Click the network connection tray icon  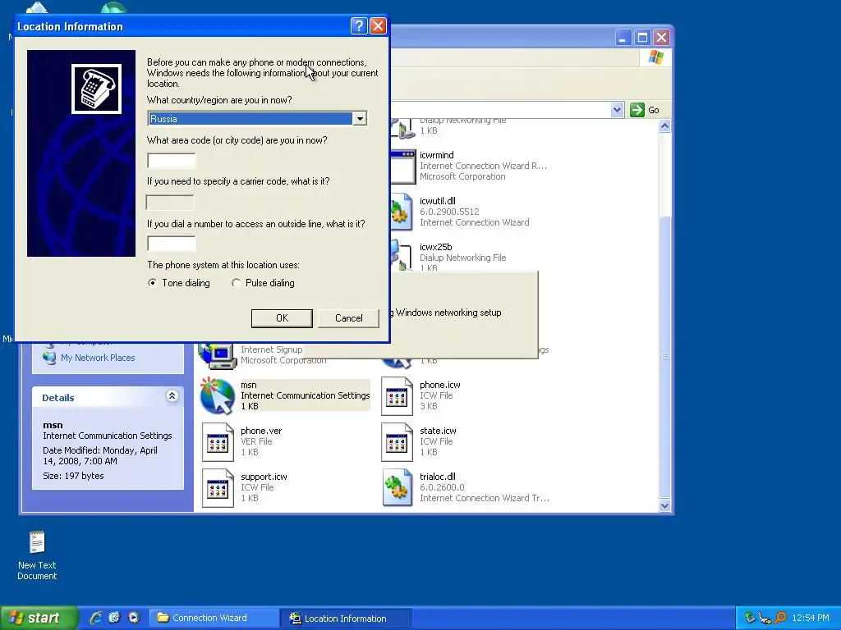[765, 618]
